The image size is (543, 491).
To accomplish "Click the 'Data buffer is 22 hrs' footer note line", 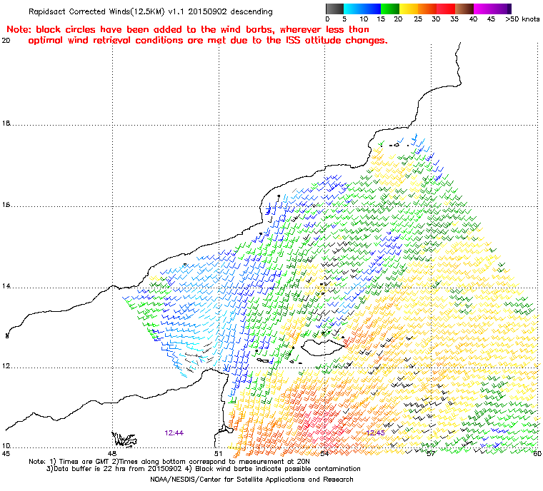I will [204, 469].
